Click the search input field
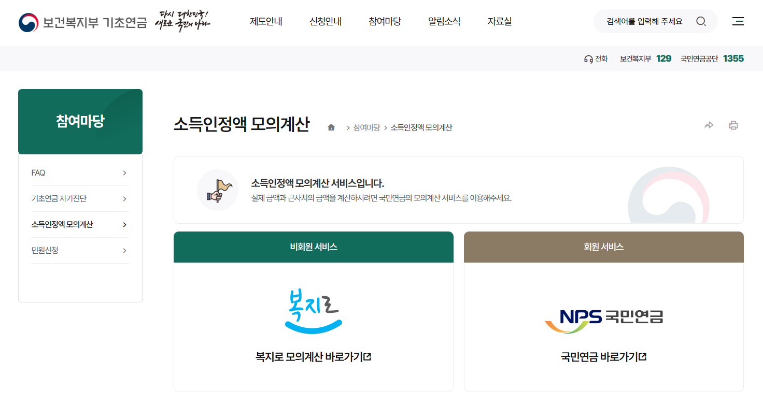 pos(645,21)
